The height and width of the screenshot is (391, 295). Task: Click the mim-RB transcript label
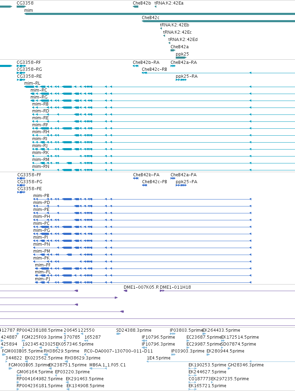pyautogui.click(x=40, y=104)
